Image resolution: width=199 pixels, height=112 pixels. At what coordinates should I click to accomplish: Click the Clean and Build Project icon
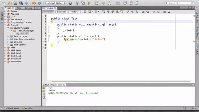click(x=83, y=3)
